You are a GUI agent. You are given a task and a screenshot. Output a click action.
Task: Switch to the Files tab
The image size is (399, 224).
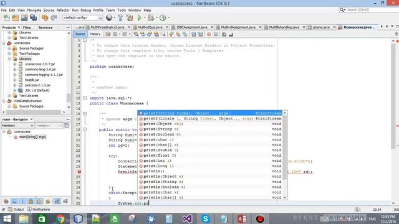(27, 27)
